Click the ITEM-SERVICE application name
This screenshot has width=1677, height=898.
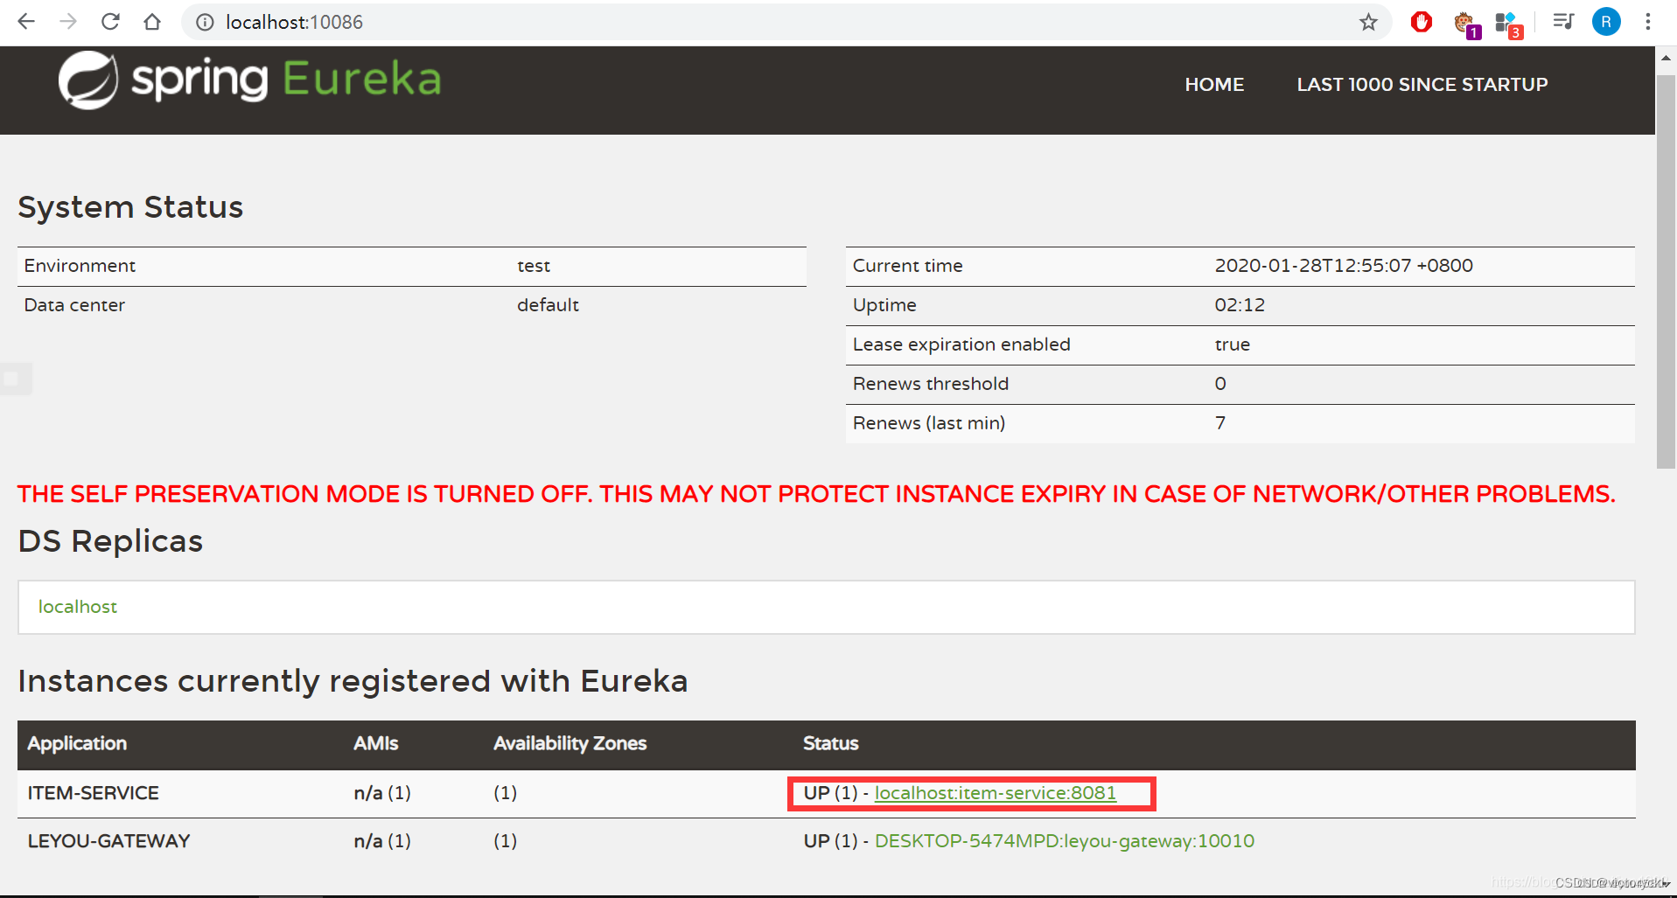(x=94, y=793)
